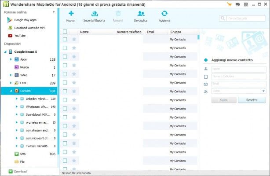Sort by the Nome column header
270x176 pixels.
84,32
